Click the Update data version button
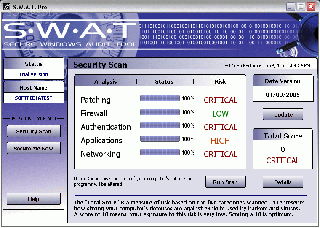Viewport: 320px width, 228px height. click(283, 114)
